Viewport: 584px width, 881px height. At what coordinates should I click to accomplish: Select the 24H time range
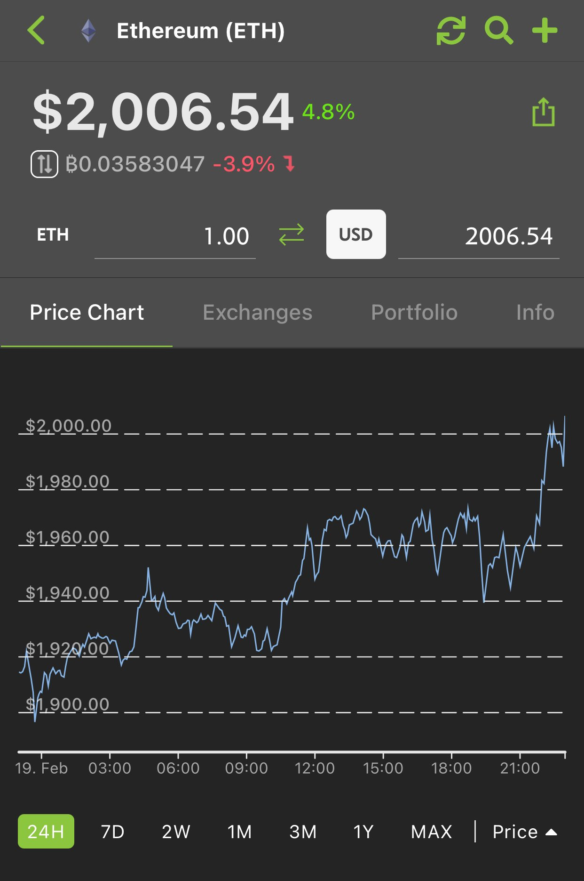coord(46,832)
